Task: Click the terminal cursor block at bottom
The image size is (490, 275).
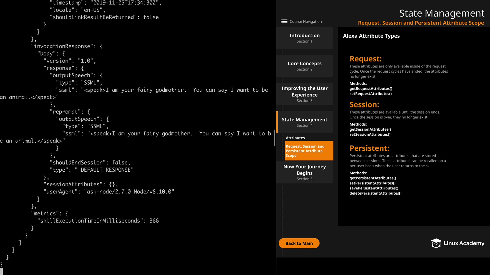Action: (x=1, y=271)
